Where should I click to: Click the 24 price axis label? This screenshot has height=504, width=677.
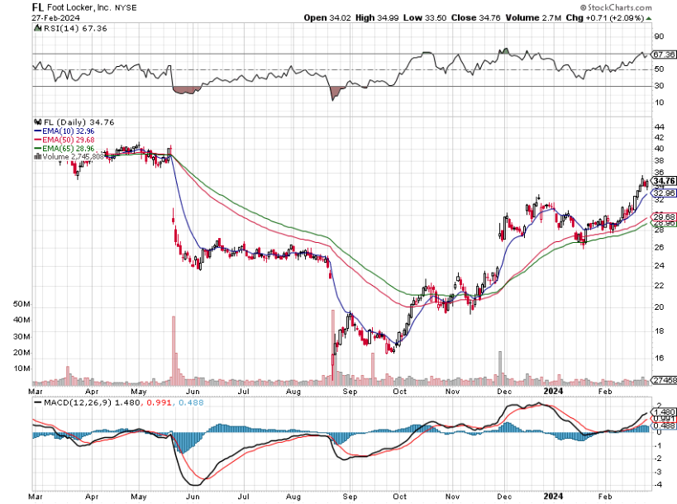click(659, 265)
